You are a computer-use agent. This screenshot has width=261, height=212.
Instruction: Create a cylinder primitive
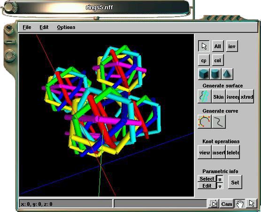click(216, 74)
